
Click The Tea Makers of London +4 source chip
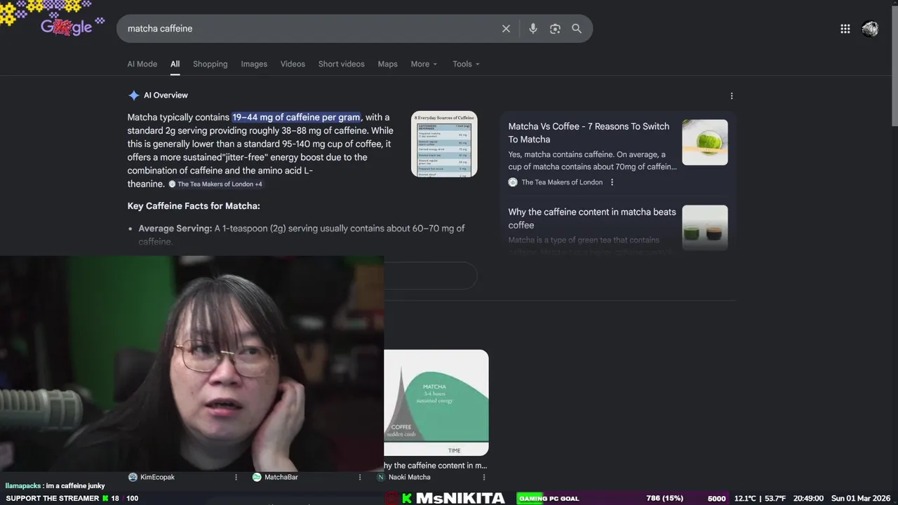click(x=216, y=184)
